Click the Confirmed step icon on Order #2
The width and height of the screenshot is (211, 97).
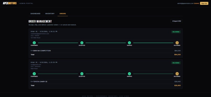[34, 43]
